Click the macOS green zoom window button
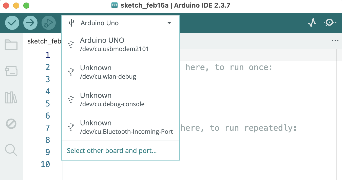Screen dimensions: 342x180 26,5
